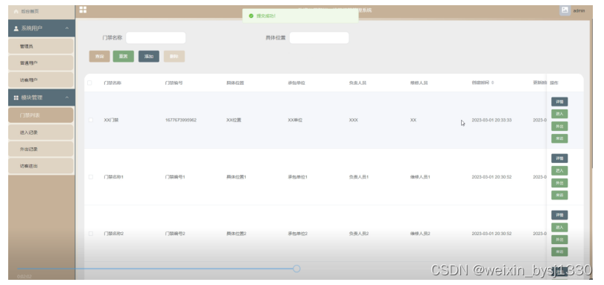Focus the 具体位置 search field
The height and width of the screenshot is (285, 604).
[319, 38]
